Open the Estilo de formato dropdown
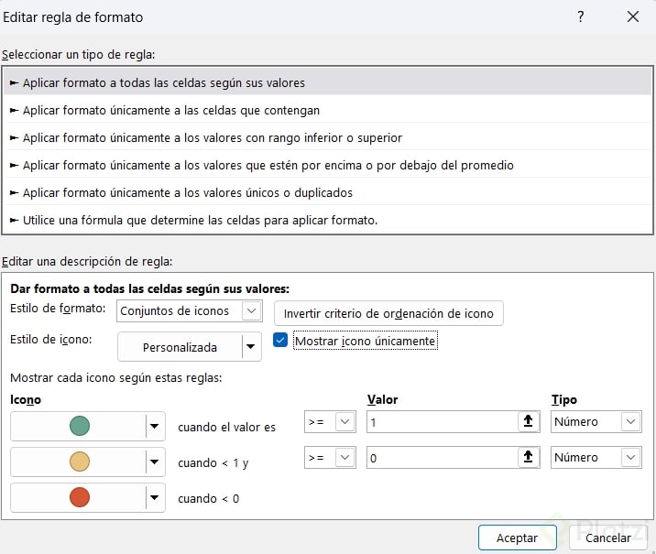The width and height of the screenshot is (656, 554). pyautogui.click(x=251, y=311)
